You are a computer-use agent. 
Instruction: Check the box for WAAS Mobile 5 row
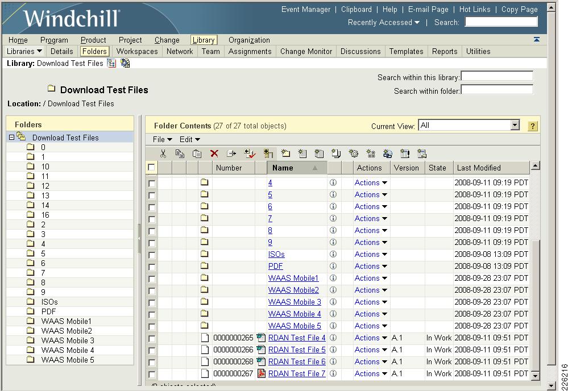[x=152, y=327]
